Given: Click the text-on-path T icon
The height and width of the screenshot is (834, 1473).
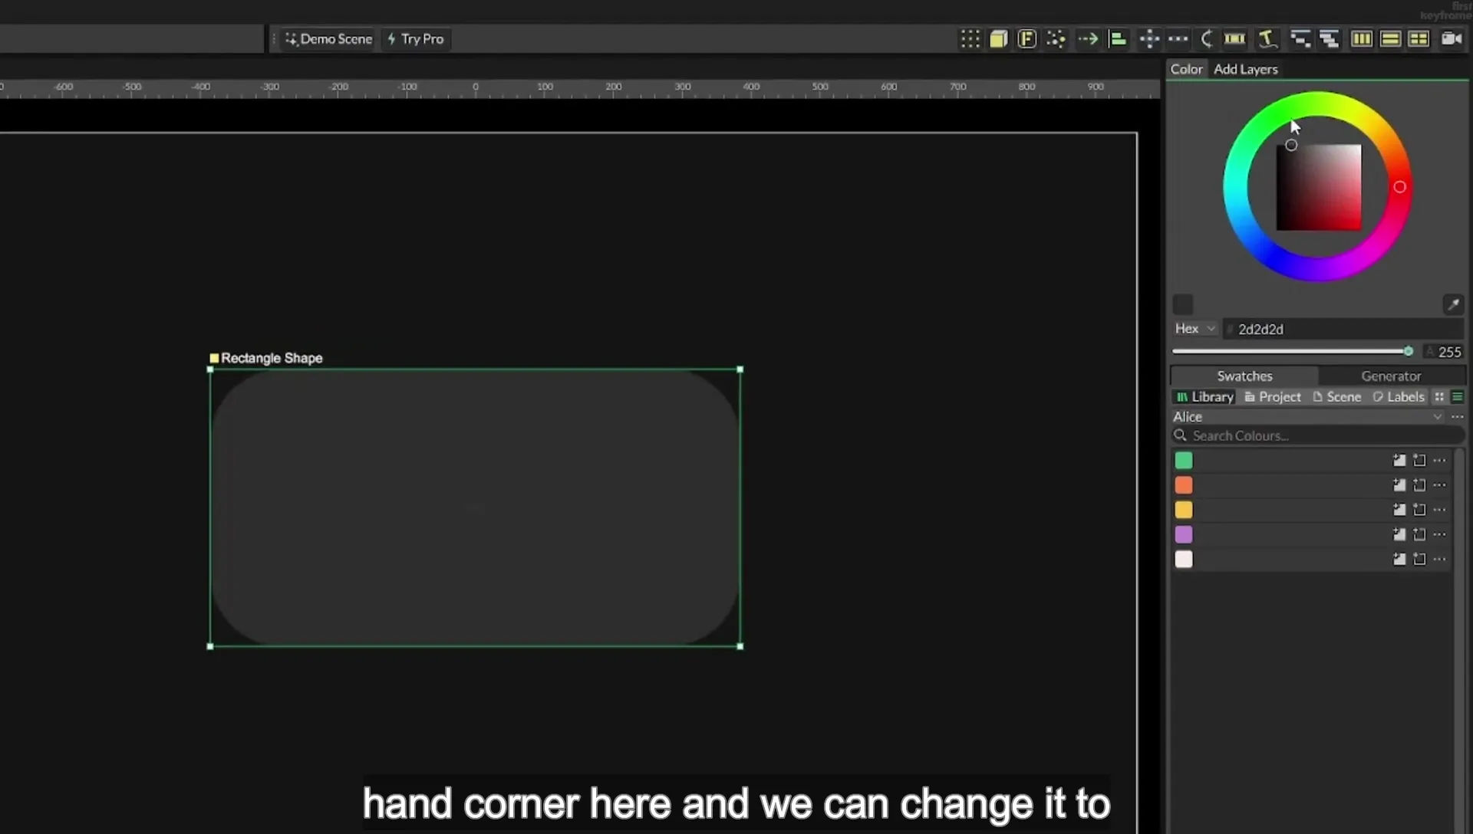Looking at the screenshot, I should (x=1267, y=39).
